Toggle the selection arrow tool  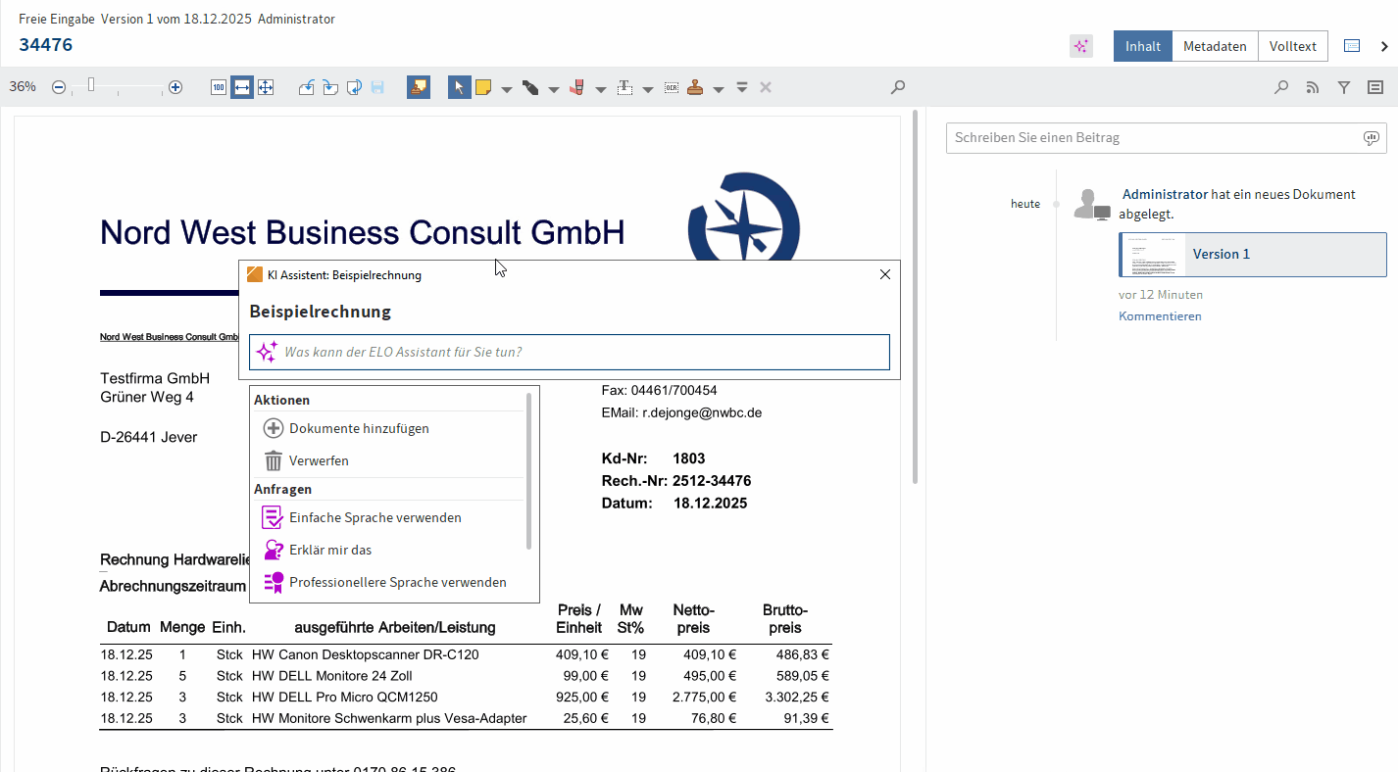(x=459, y=87)
